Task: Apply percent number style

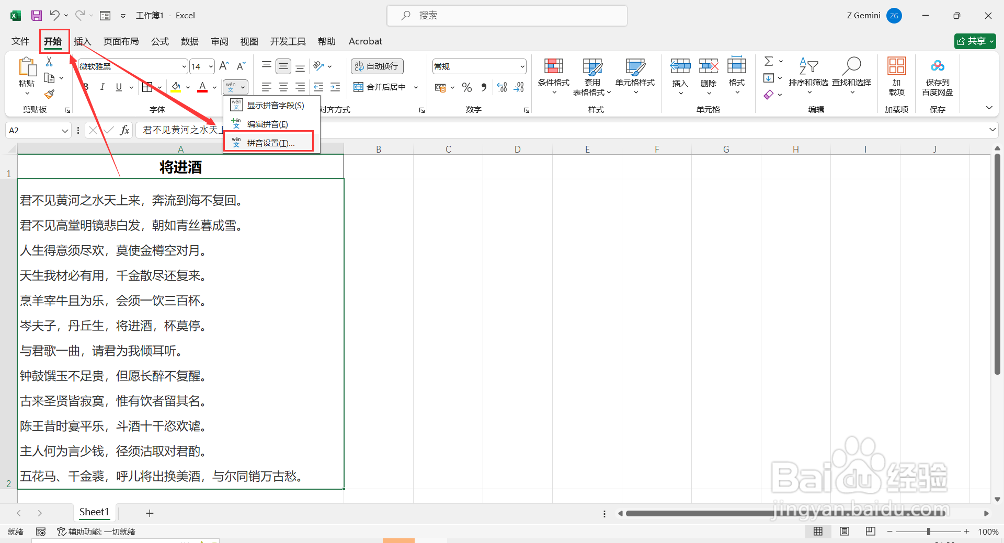Action: [x=467, y=87]
